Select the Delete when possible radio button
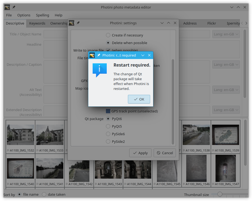 pos(108,43)
